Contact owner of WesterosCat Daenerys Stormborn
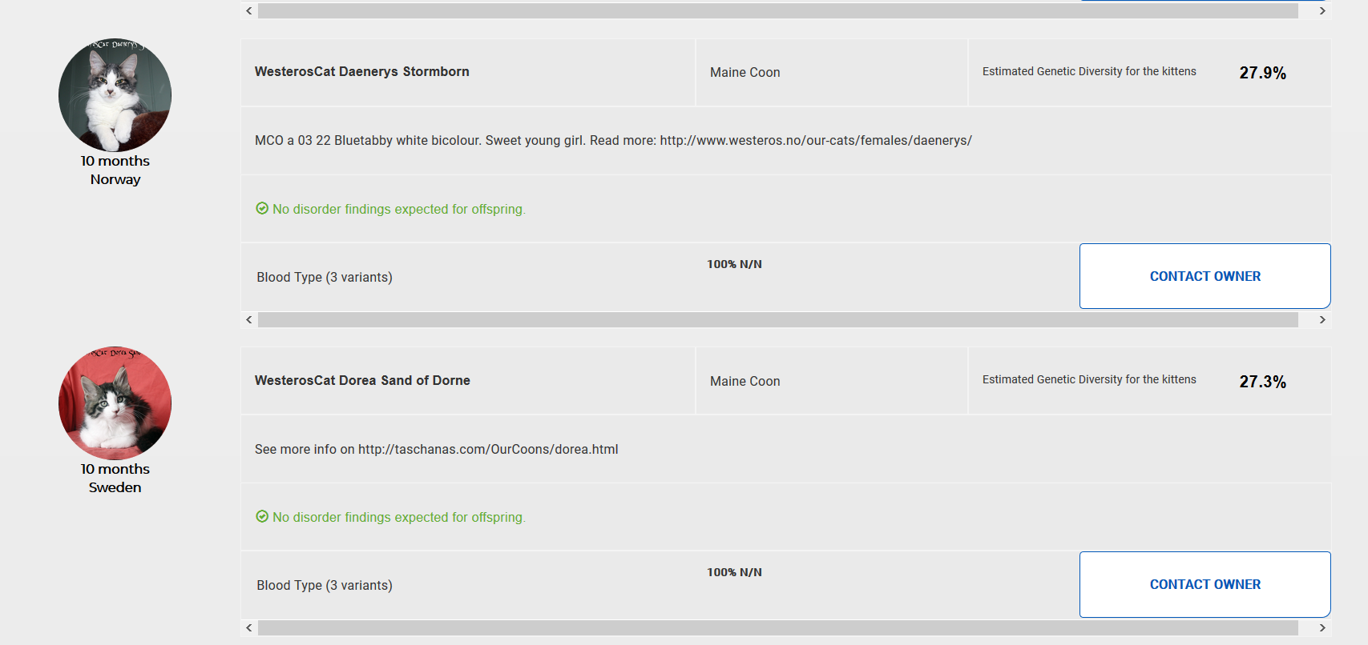 tap(1205, 276)
